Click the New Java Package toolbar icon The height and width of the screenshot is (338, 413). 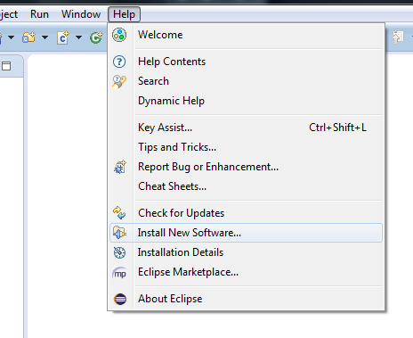click(28, 37)
